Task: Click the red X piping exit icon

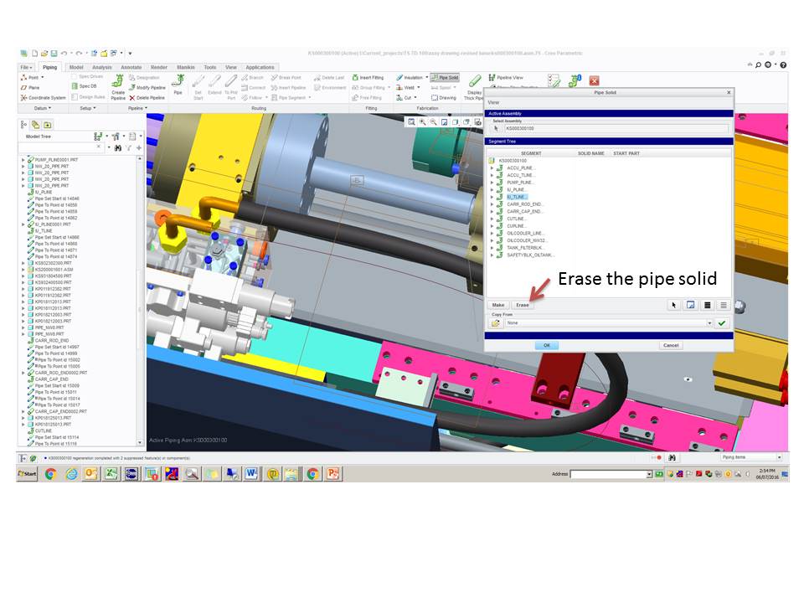Action: click(x=595, y=80)
